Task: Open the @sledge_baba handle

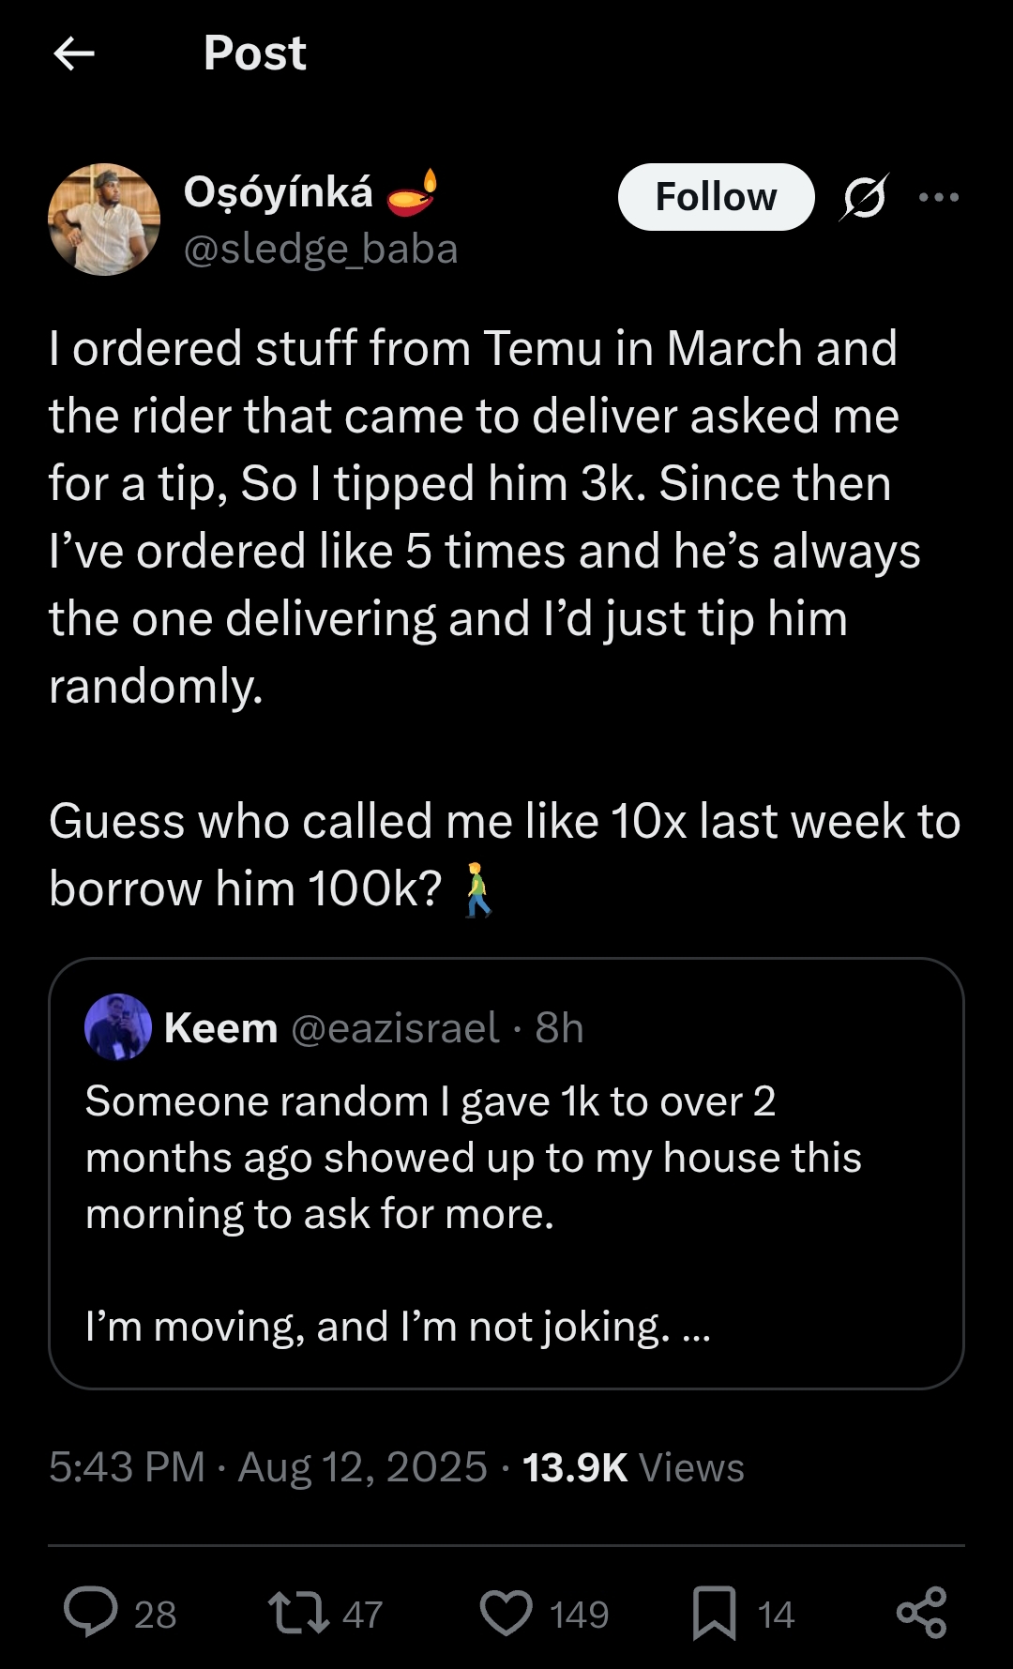Action: (321, 250)
